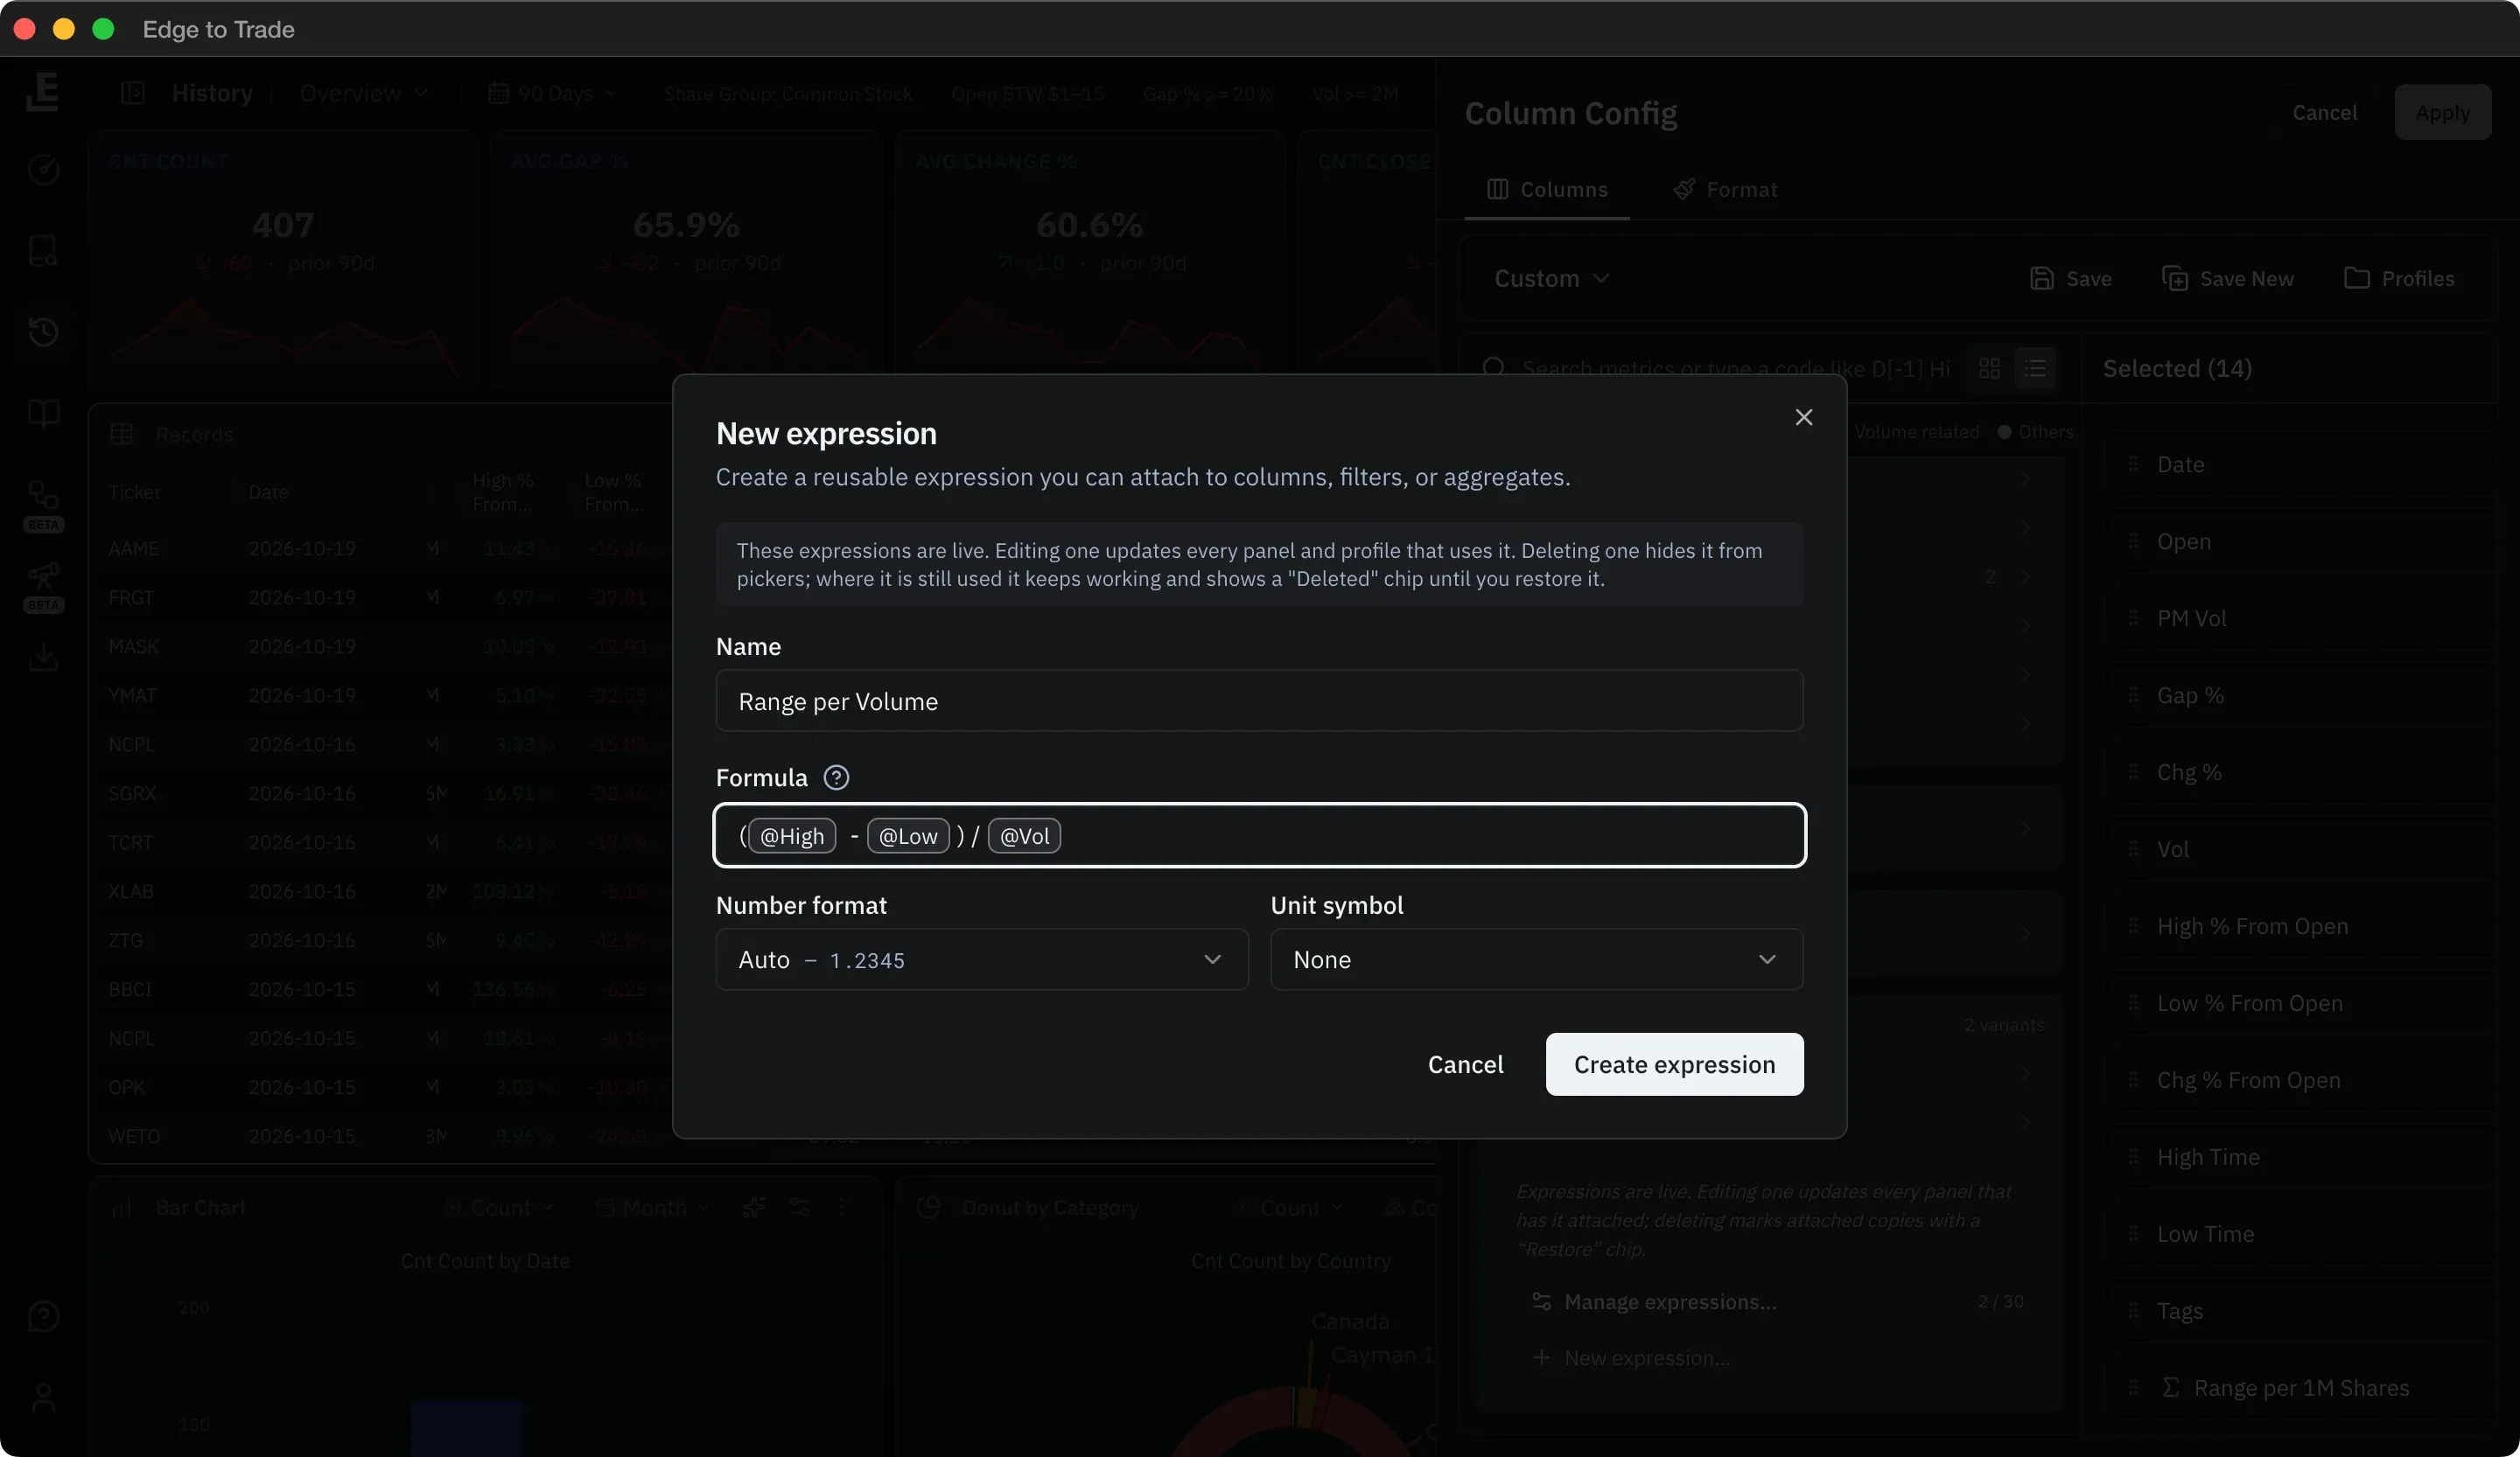Open the Unit symbol dropdown
The width and height of the screenshot is (2520, 1457).
[x=1536, y=959]
